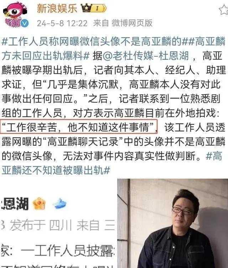Click the gold crown membership badge
Viewport: 228px width, 268px height.
pos(87,7)
